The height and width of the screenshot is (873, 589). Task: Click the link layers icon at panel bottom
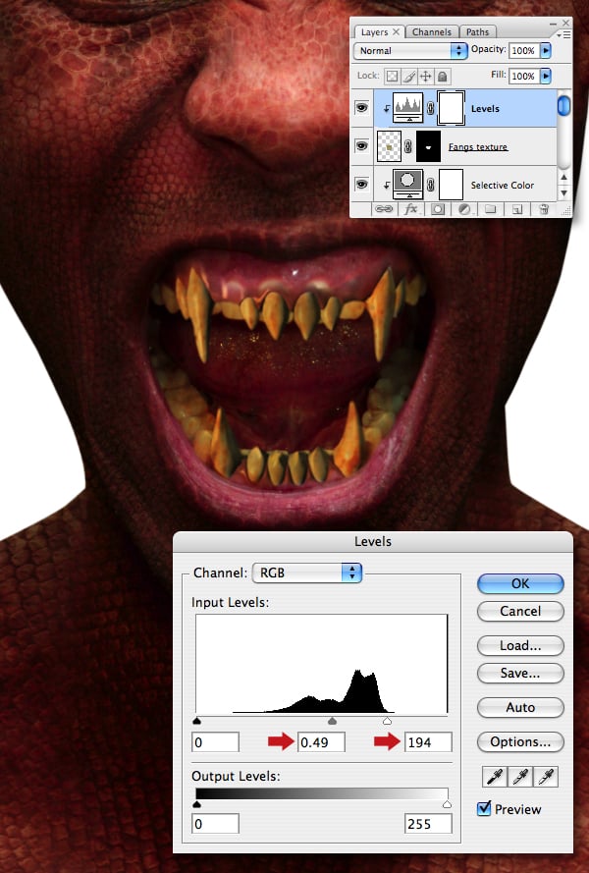383,209
